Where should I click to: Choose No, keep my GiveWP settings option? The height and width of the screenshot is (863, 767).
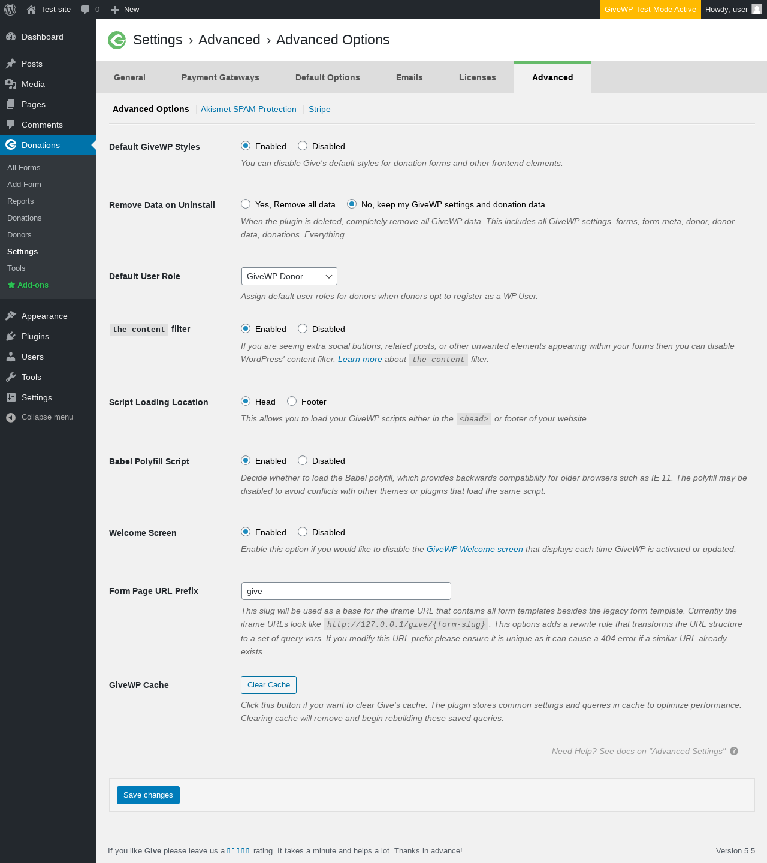pyautogui.click(x=352, y=204)
